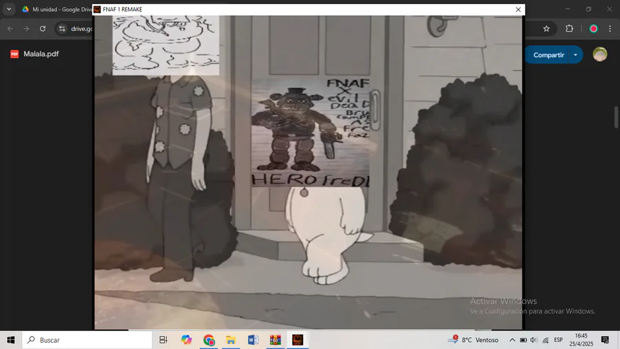Open Chrome extensions puzzle icon
Image resolution: width=620 pixels, height=349 pixels.
click(570, 28)
